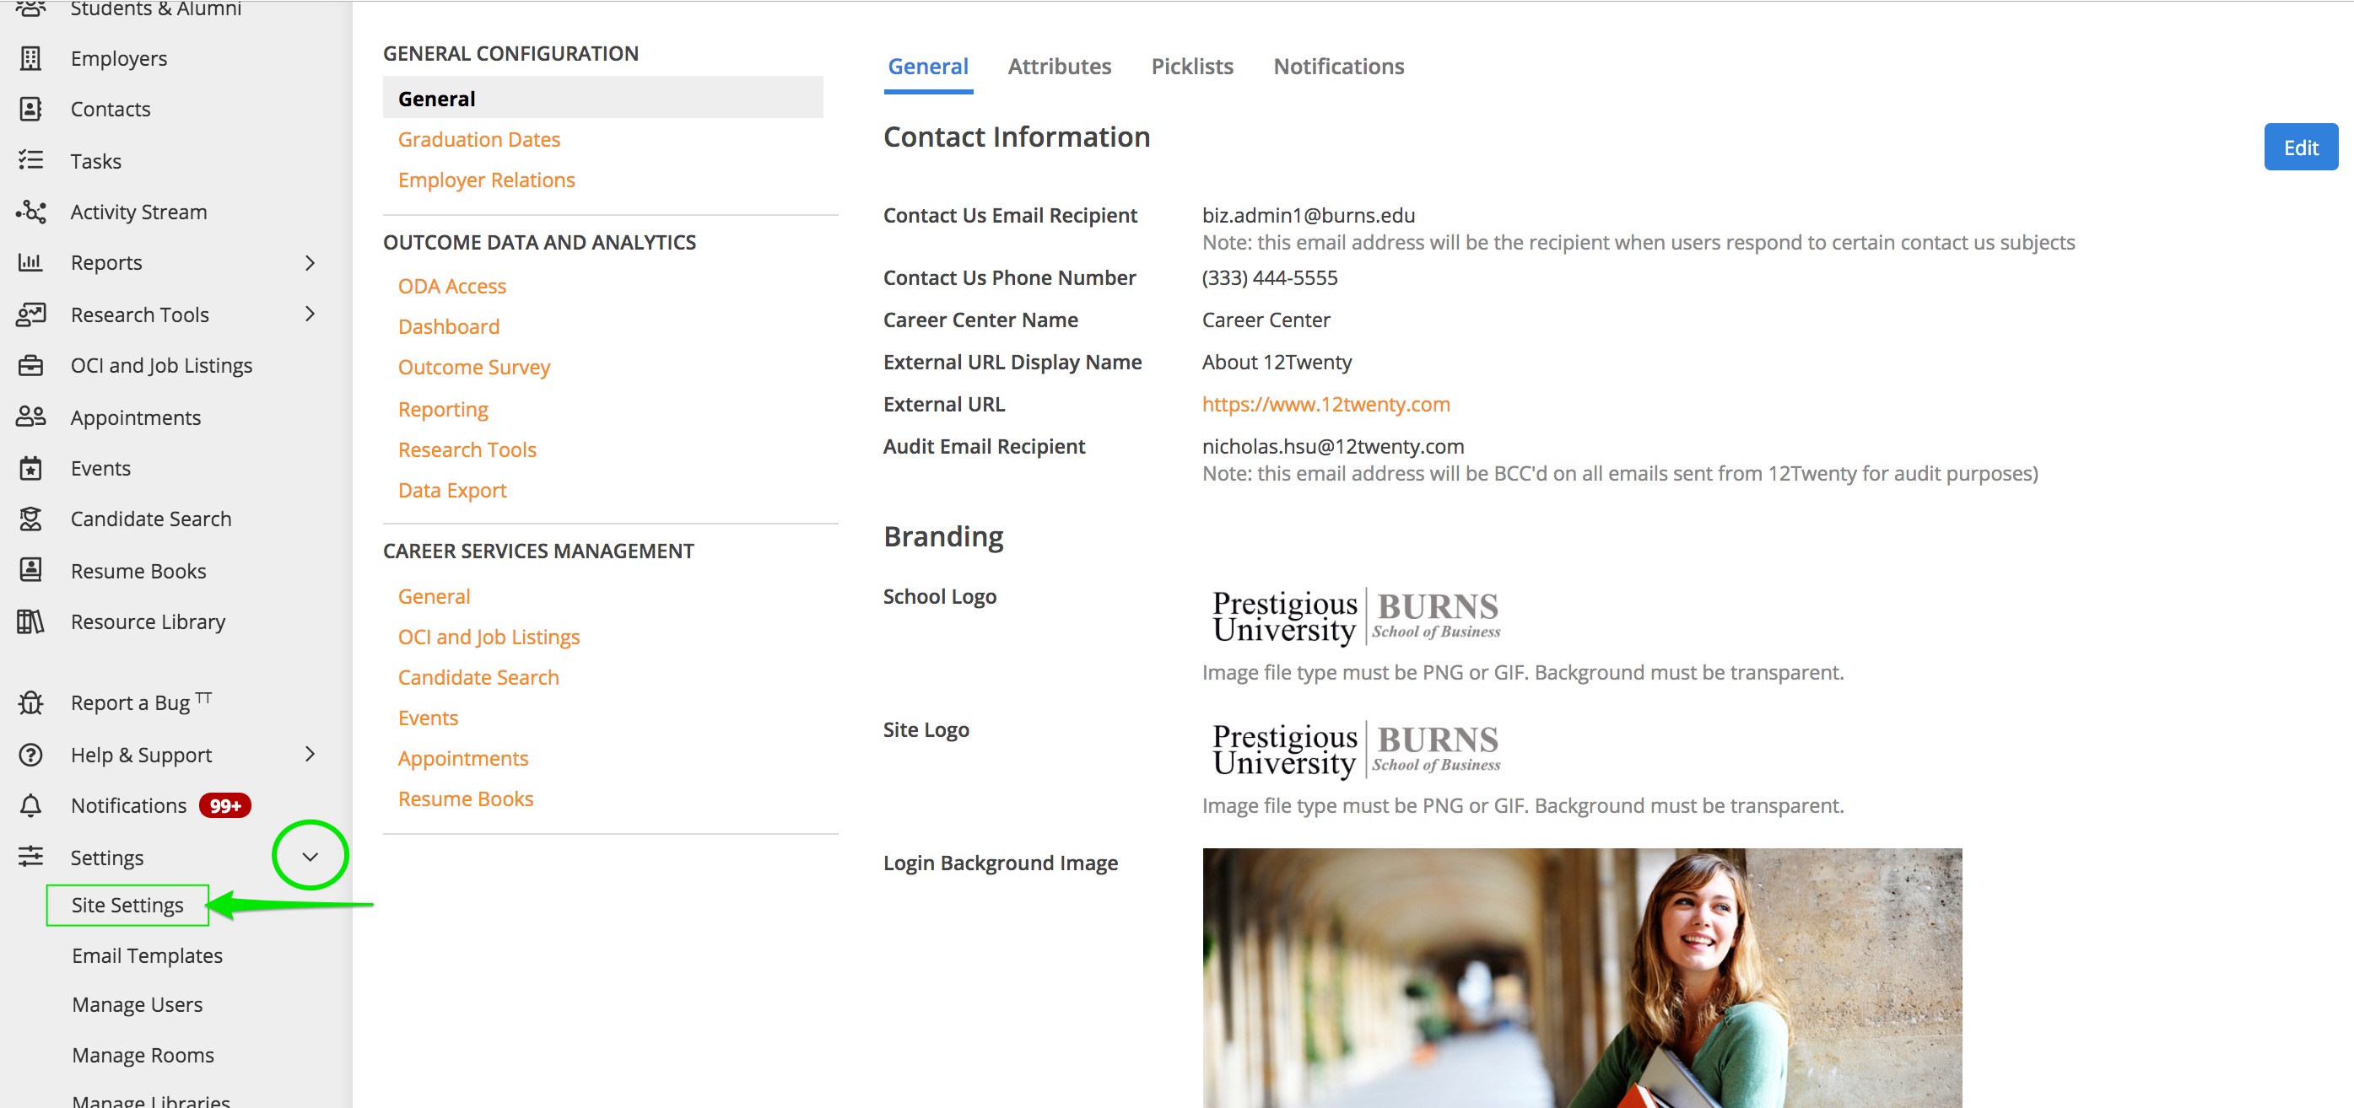Click the 99+ notifications badge
This screenshot has height=1108, width=2354.
click(224, 805)
